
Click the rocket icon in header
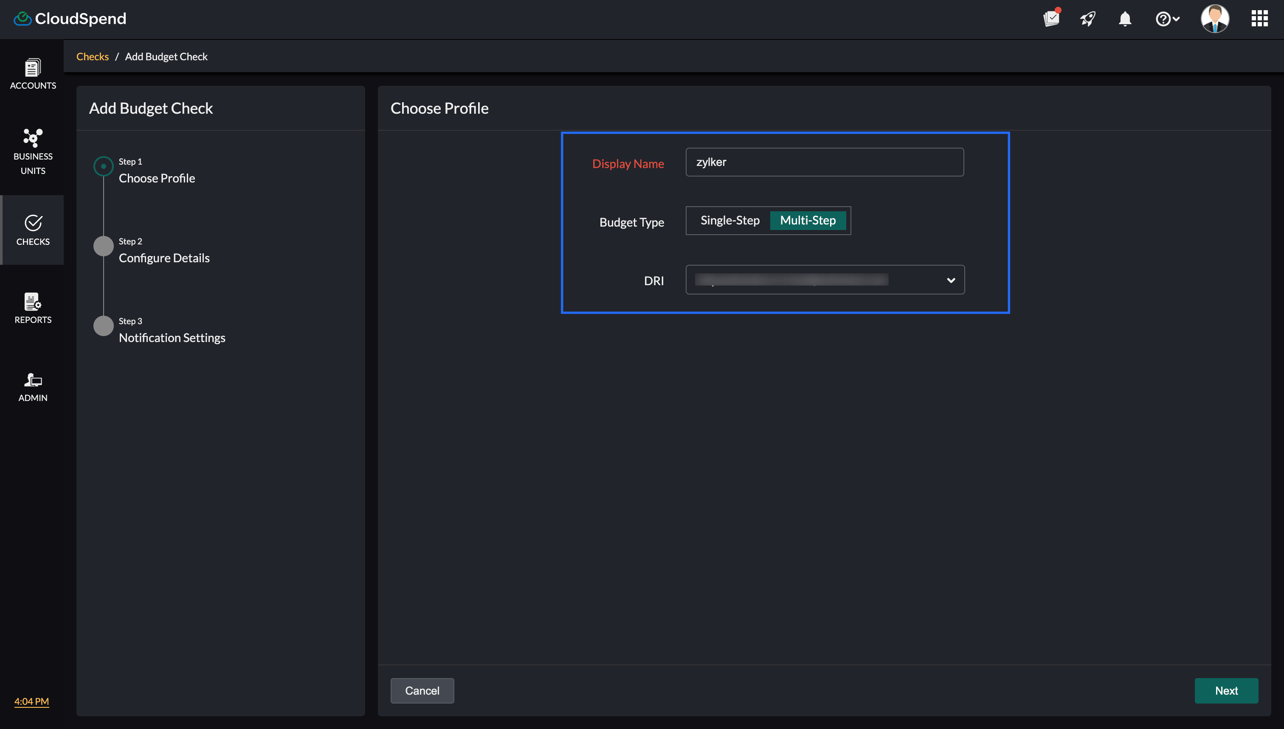point(1087,19)
